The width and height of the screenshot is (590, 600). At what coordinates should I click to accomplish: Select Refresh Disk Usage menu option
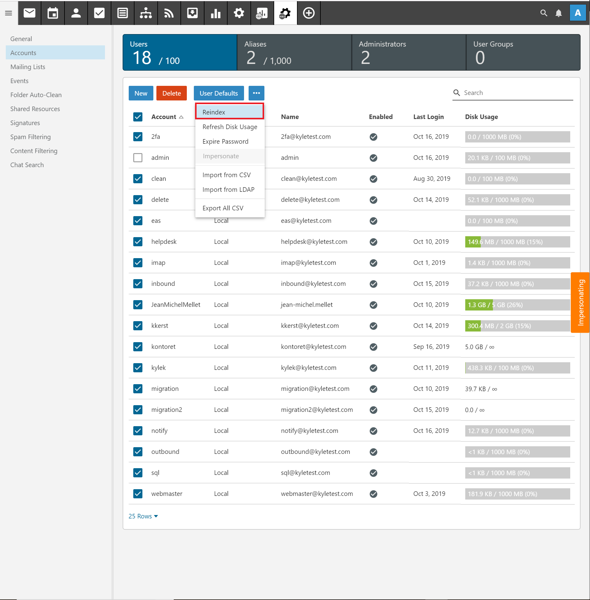[230, 127]
